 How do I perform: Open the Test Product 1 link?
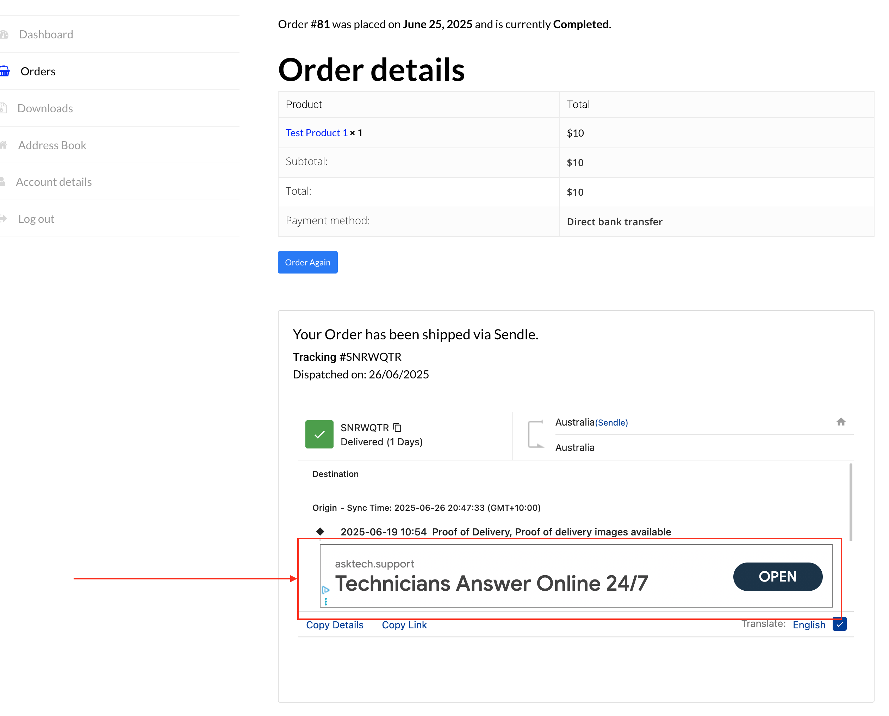click(317, 133)
